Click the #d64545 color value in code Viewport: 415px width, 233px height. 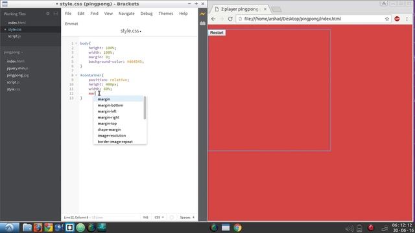tap(134, 61)
